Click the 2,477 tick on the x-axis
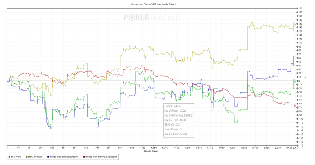The width and height of the screenshot is (315, 165). [296, 148]
